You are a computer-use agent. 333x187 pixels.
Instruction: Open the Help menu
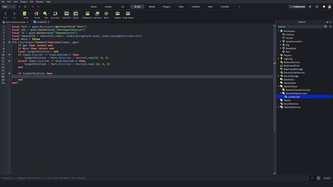tap(48, 2)
